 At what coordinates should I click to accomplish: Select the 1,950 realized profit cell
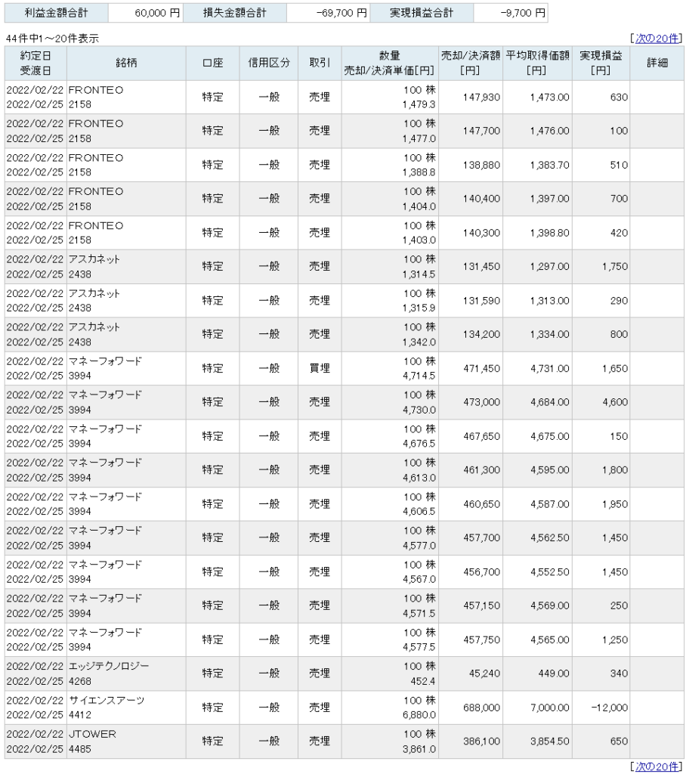[x=601, y=504]
